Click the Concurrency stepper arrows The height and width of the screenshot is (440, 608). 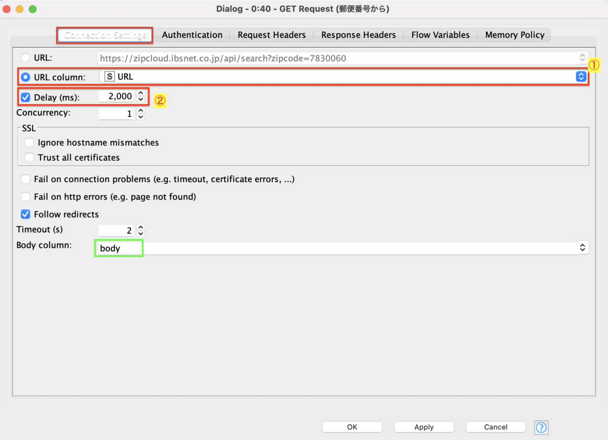[141, 114]
